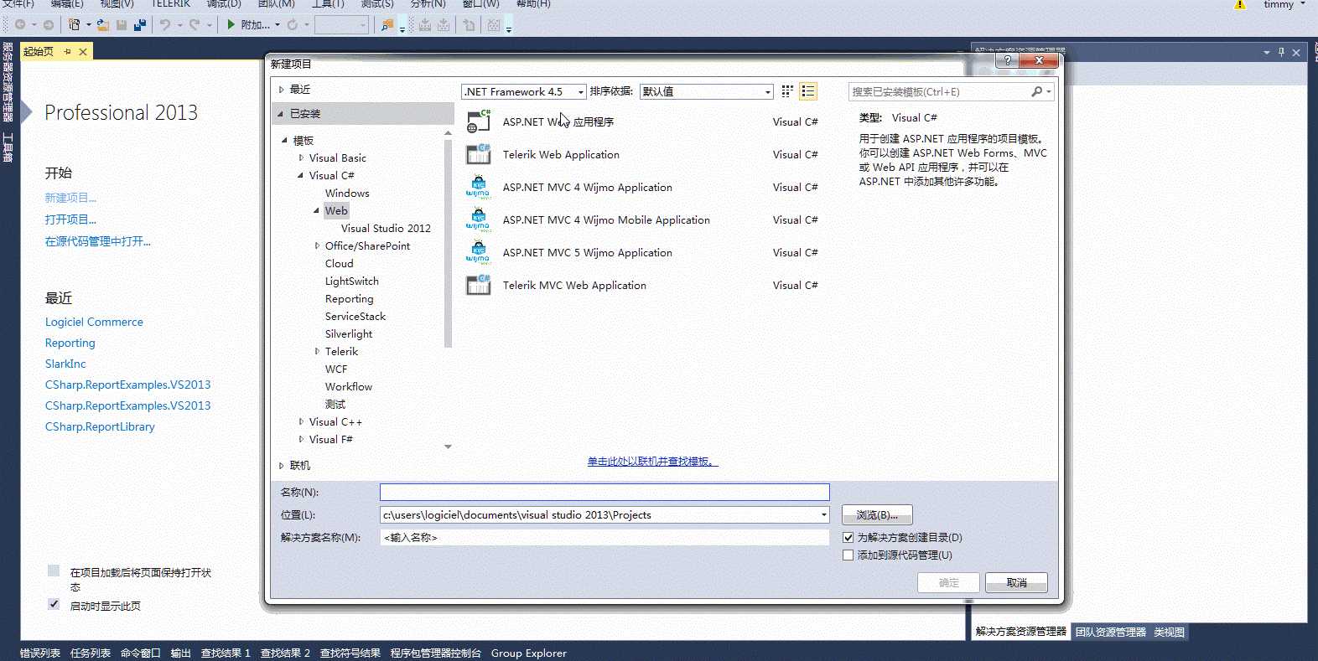
Task: Toggle keep page open after project load
Action: click(54, 571)
